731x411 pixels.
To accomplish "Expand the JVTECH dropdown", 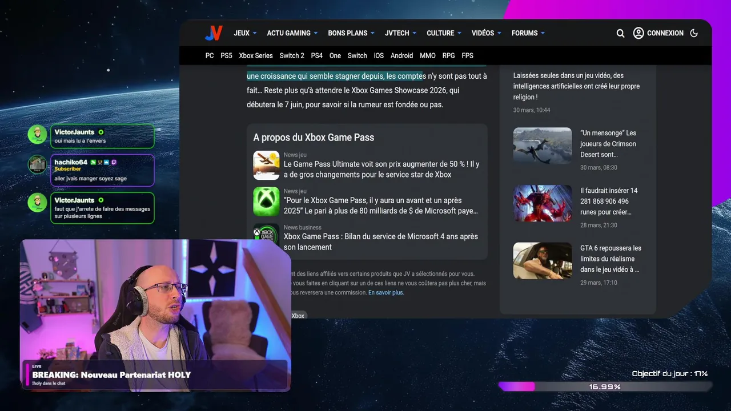I will 401,33.
